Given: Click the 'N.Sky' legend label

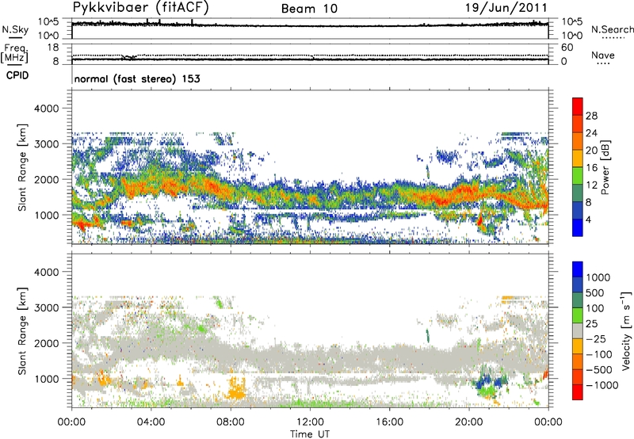Looking at the screenshot, I should pyautogui.click(x=15, y=30).
